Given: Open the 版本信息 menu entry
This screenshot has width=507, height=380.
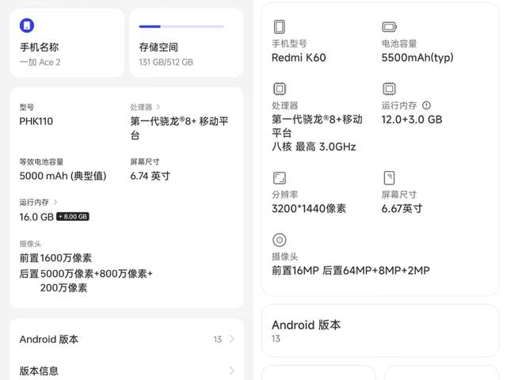Looking at the screenshot, I should [40, 370].
